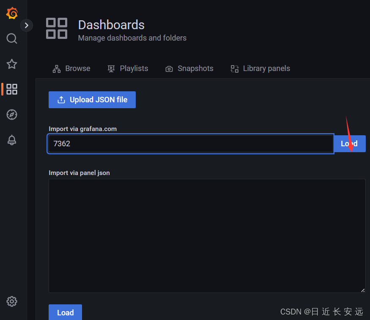Click the Upload JSON file button
The image size is (370, 320).
pyautogui.click(x=92, y=100)
